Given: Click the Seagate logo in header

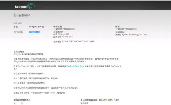Looking at the screenshot, I should [25, 6].
